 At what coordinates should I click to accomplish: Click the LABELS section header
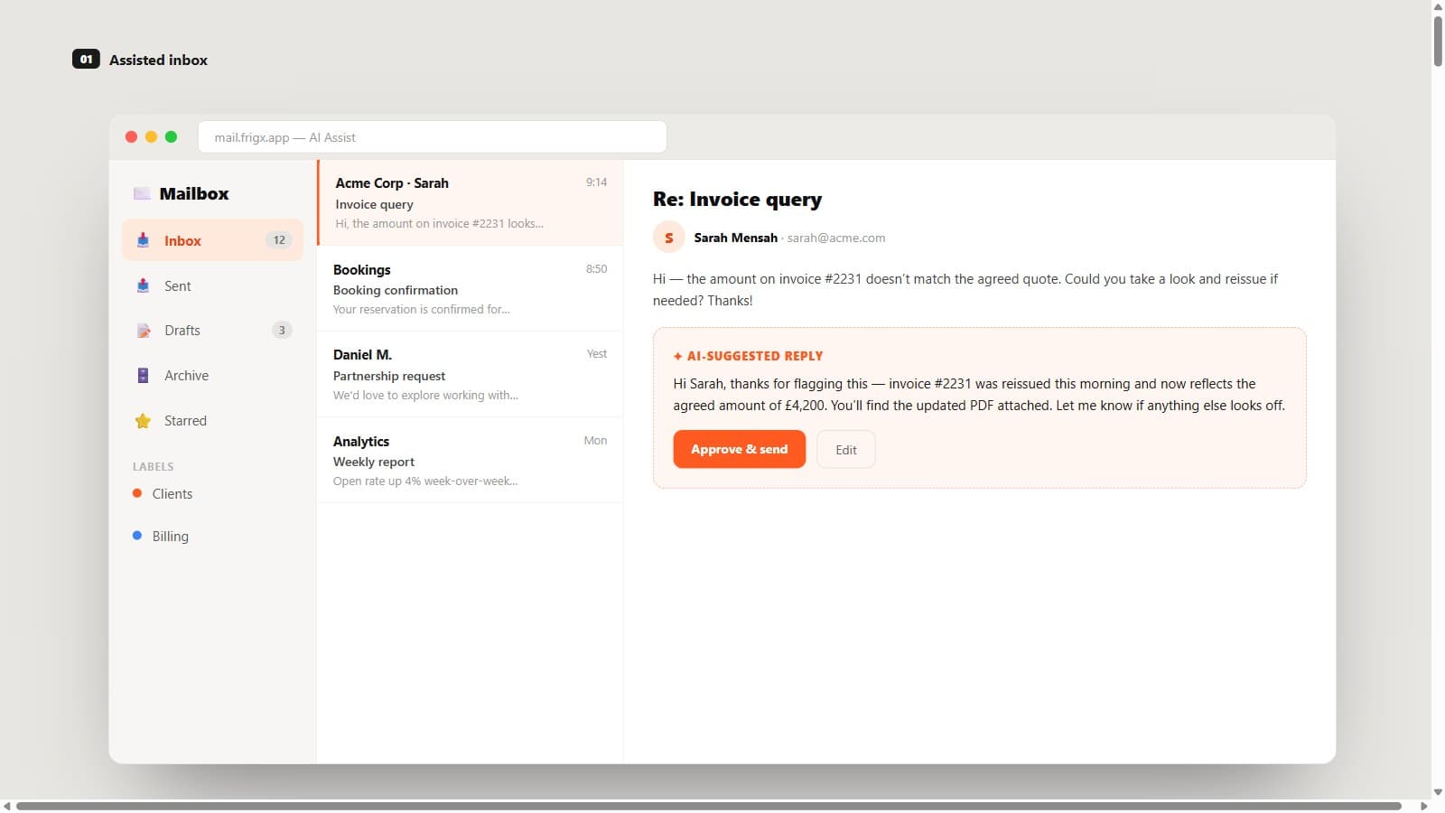coord(153,467)
